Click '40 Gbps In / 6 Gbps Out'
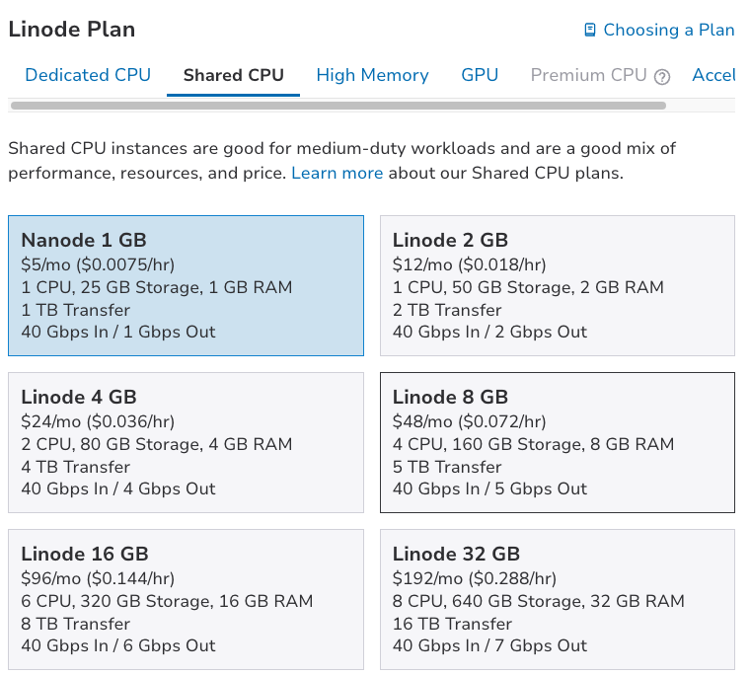 [118, 645]
